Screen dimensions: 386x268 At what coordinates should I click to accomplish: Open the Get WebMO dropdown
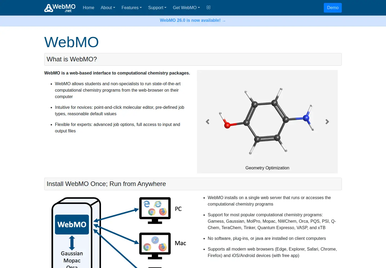click(186, 8)
